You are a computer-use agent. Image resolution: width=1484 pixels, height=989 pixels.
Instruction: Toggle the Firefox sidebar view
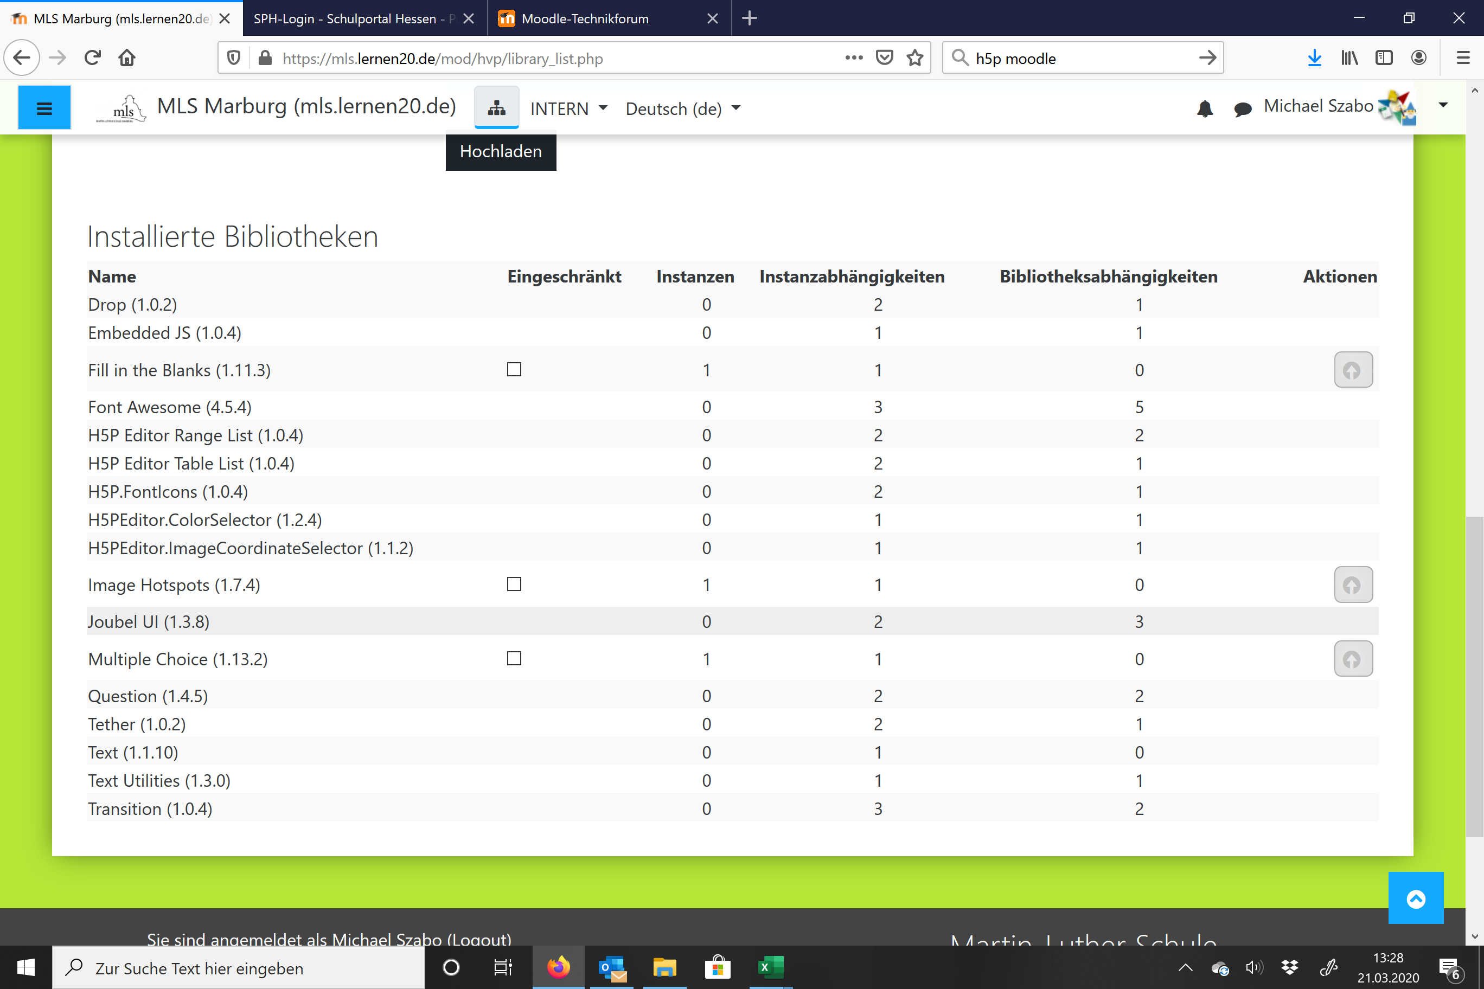(1384, 58)
